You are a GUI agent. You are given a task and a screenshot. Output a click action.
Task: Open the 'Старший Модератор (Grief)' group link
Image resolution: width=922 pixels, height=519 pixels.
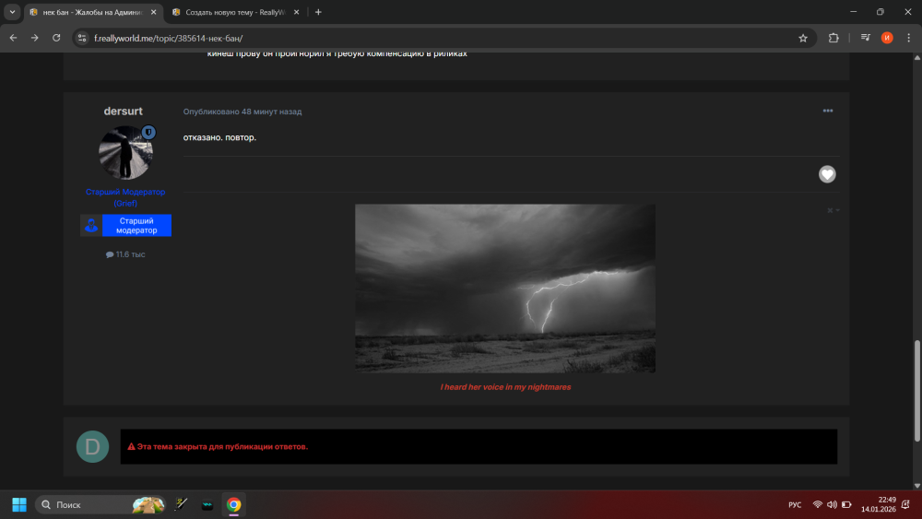[125, 197]
